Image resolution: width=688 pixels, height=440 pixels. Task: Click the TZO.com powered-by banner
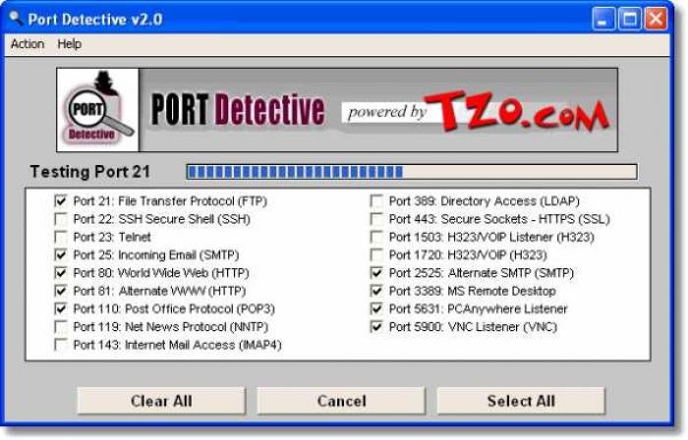(476, 111)
